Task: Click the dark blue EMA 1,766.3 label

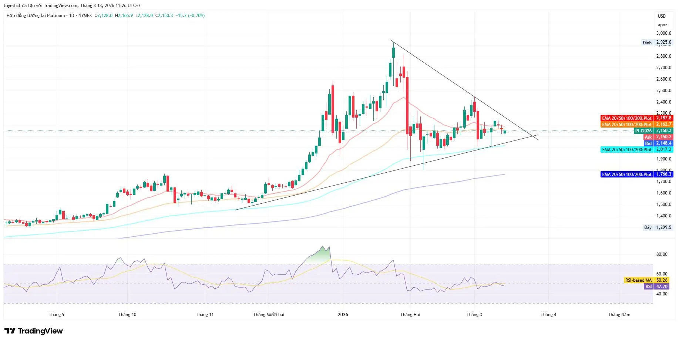Action: click(636, 175)
